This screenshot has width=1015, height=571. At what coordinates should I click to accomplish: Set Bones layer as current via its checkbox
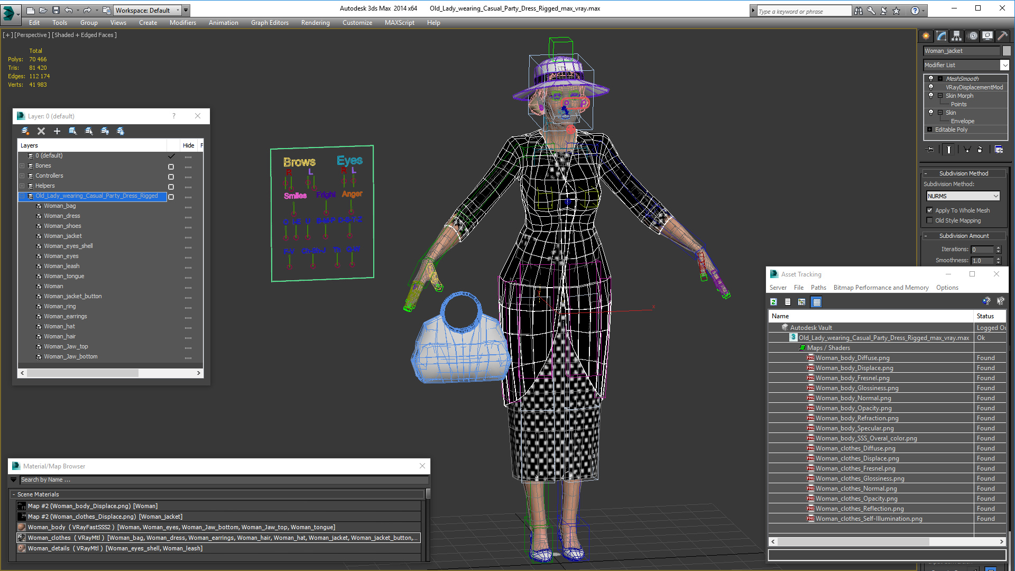tap(171, 167)
